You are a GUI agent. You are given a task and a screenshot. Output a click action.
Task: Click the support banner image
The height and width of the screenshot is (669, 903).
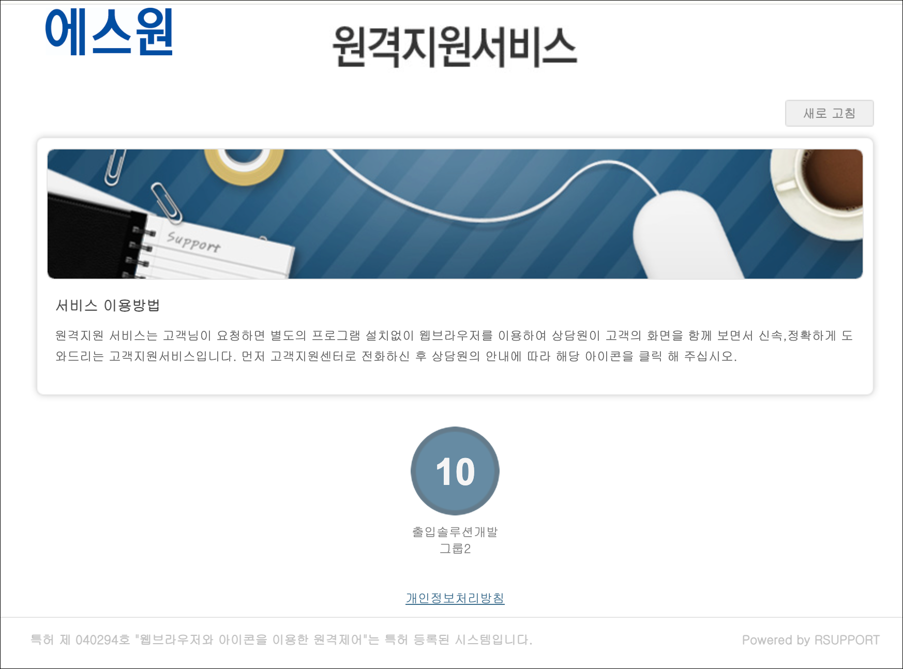pos(455,214)
